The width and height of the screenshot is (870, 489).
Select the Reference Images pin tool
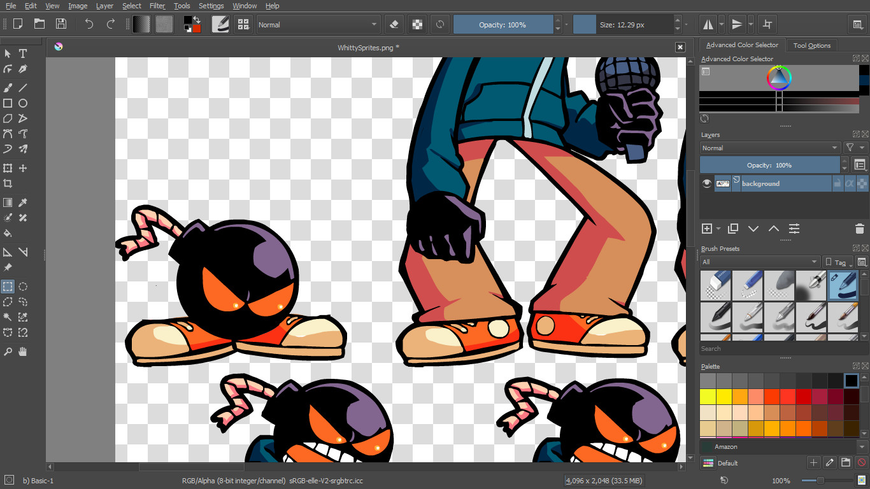coord(8,267)
